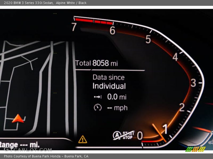Screen dimensions: 213x159
Task: Click the red redline zone of tachometer
Action: [x=94, y=21]
